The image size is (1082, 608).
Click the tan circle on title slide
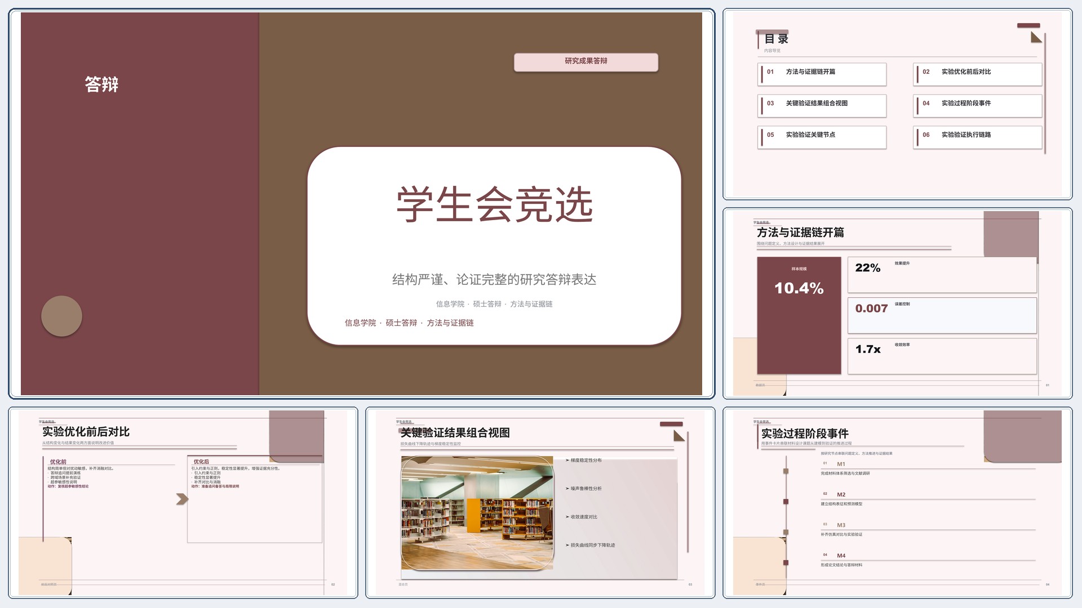point(61,316)
